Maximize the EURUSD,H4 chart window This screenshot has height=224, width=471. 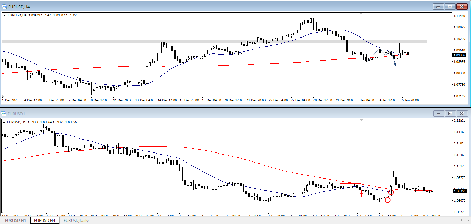point(450,6)
